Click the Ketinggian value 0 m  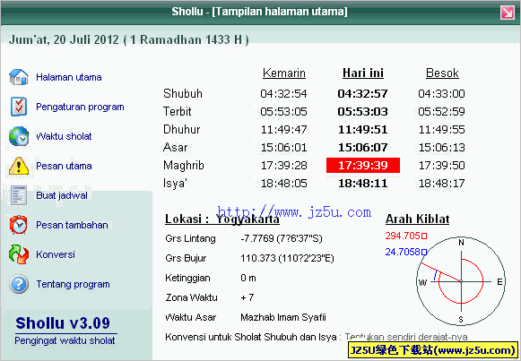point(248,278)
